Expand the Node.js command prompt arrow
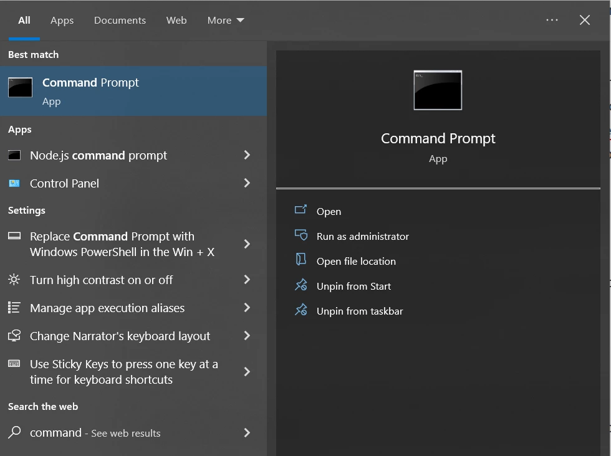The height and width of the screenshot is (456, 611). pos(247,155)
